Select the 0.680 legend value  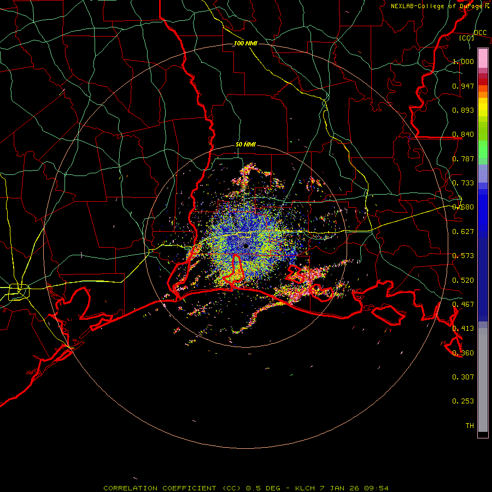(x=463, y=207)
